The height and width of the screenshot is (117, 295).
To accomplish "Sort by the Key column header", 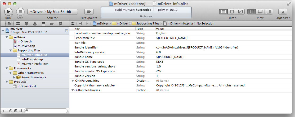I will (103, 29).
